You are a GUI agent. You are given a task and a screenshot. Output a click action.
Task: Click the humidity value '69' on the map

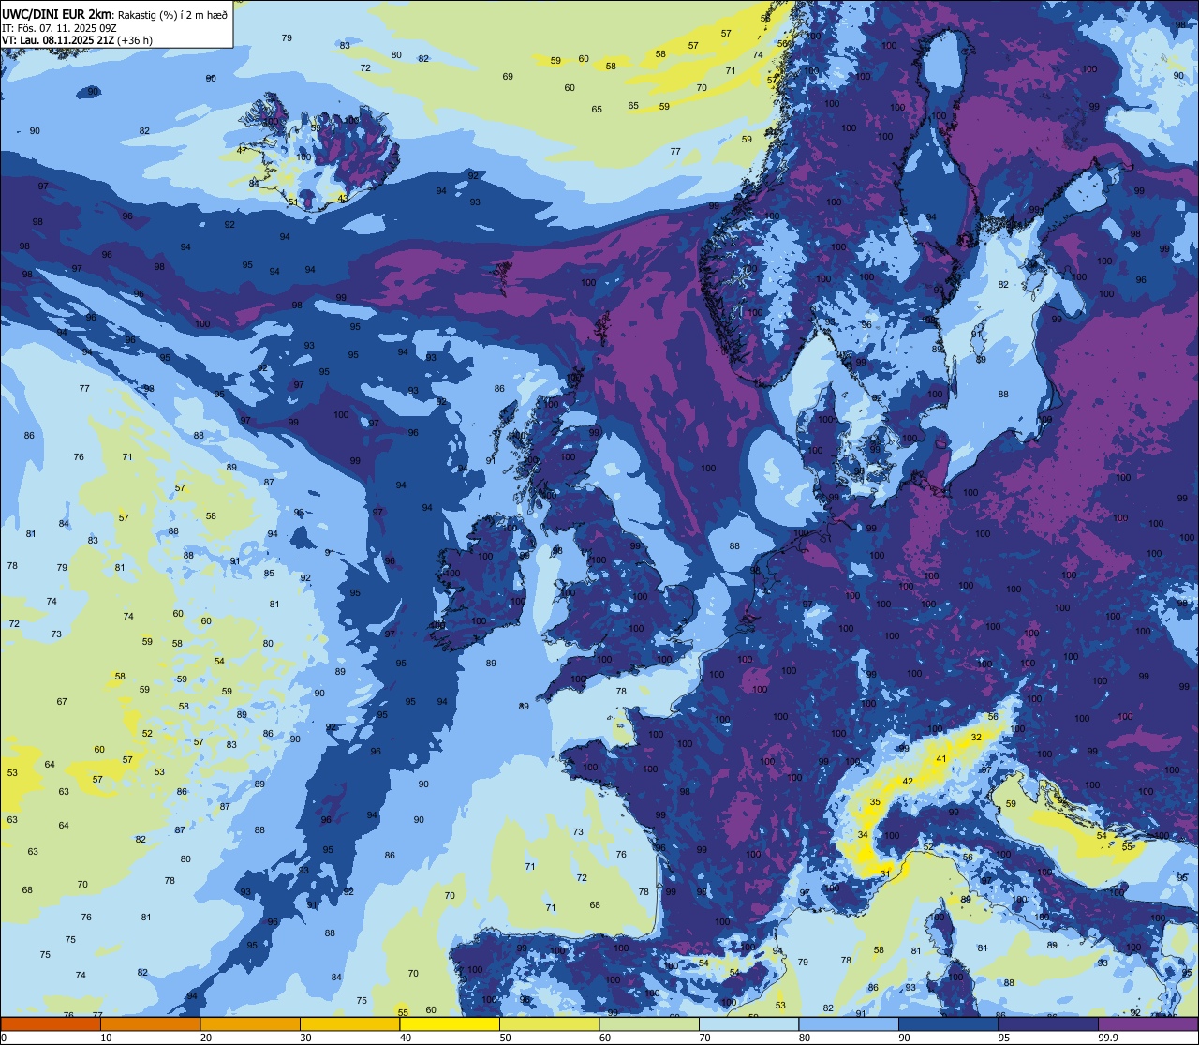tap(508, 77)
